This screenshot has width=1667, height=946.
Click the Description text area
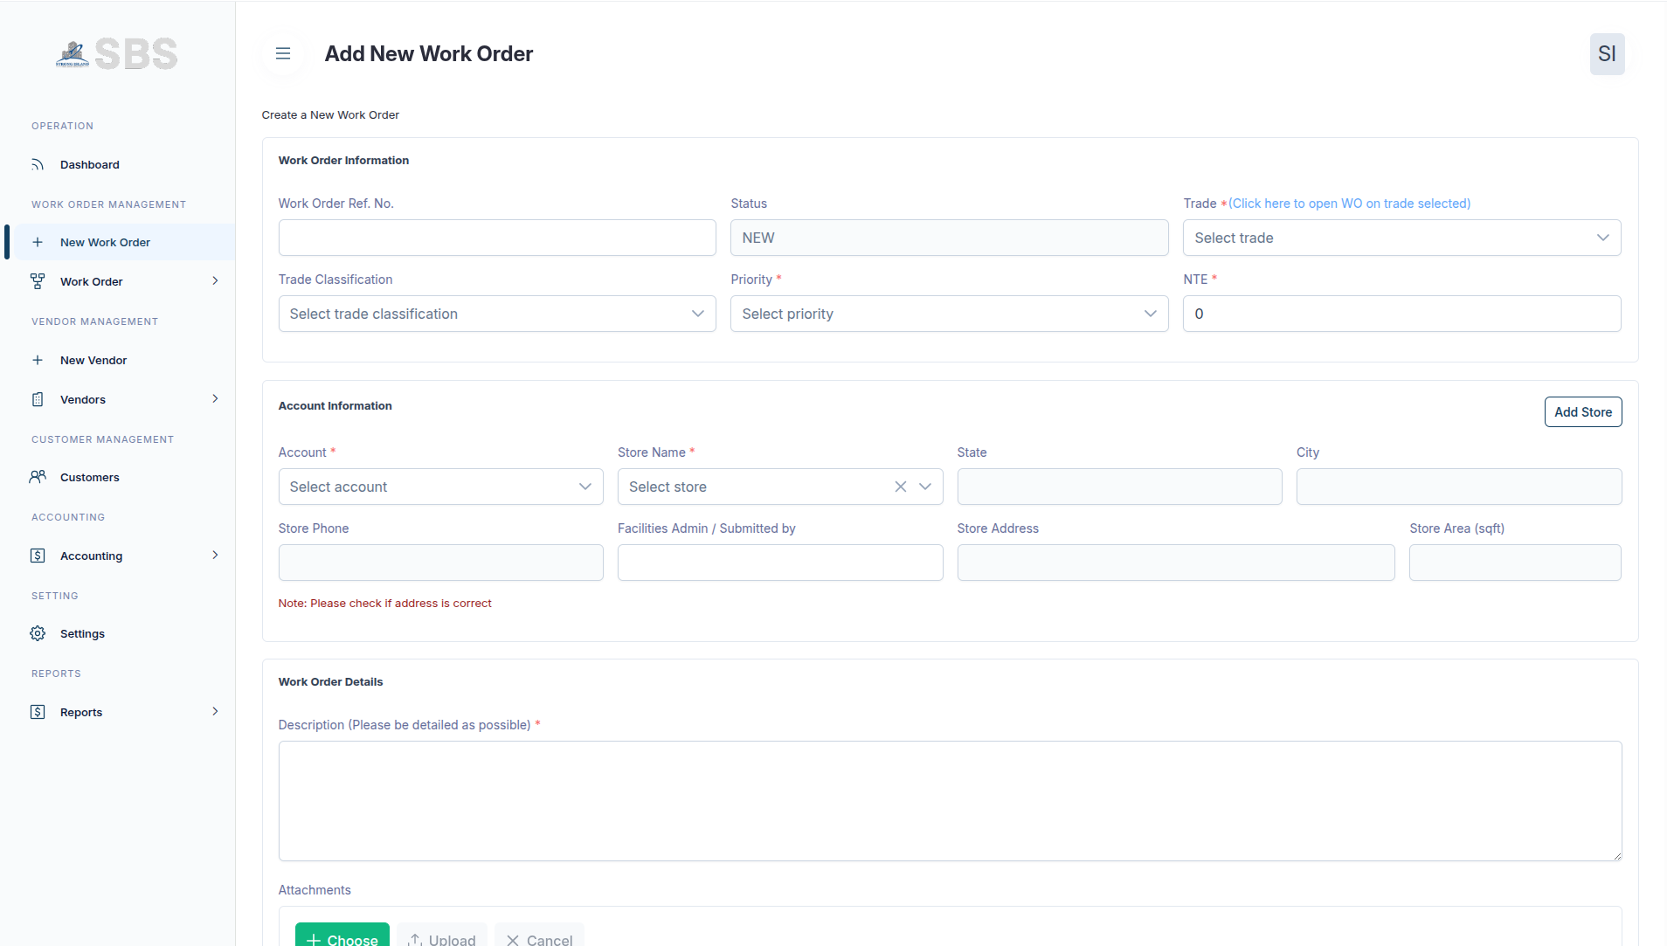point(950,801)
